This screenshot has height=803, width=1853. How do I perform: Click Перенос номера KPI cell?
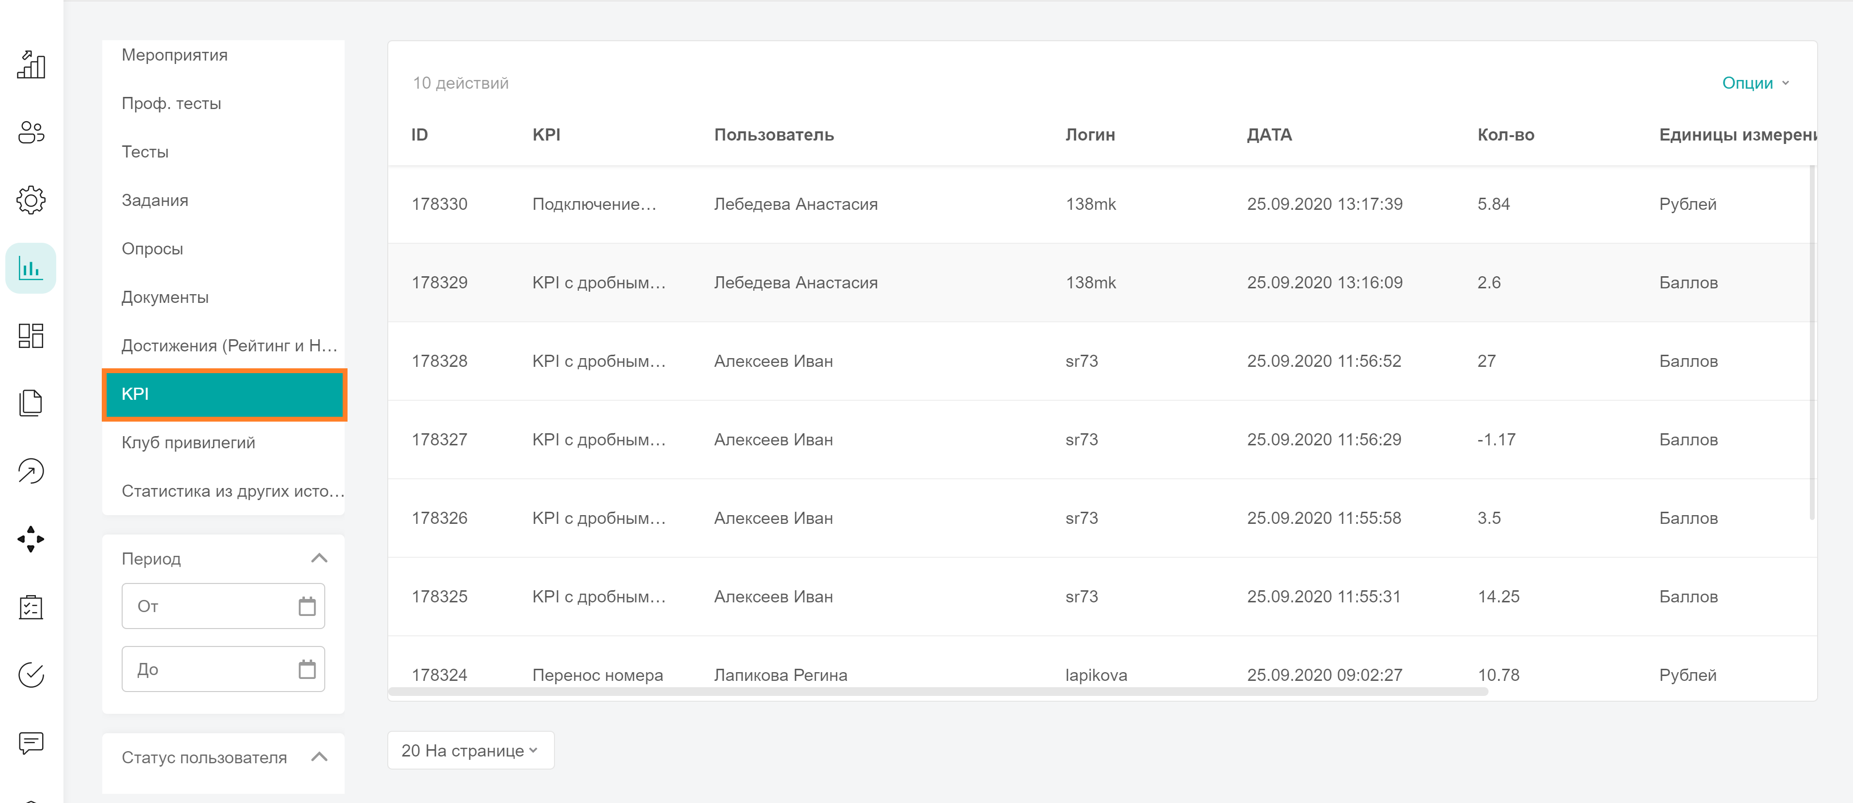597,675
